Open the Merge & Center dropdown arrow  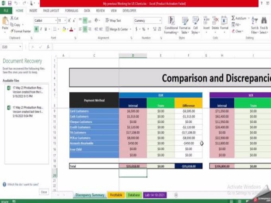[131, 29]
